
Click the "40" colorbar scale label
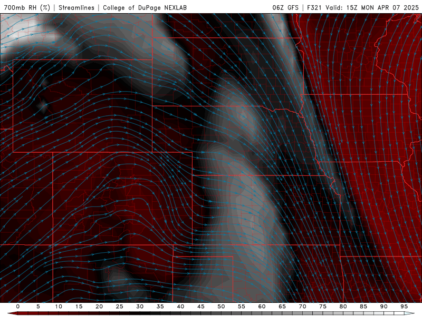click(x=180, y=307)
